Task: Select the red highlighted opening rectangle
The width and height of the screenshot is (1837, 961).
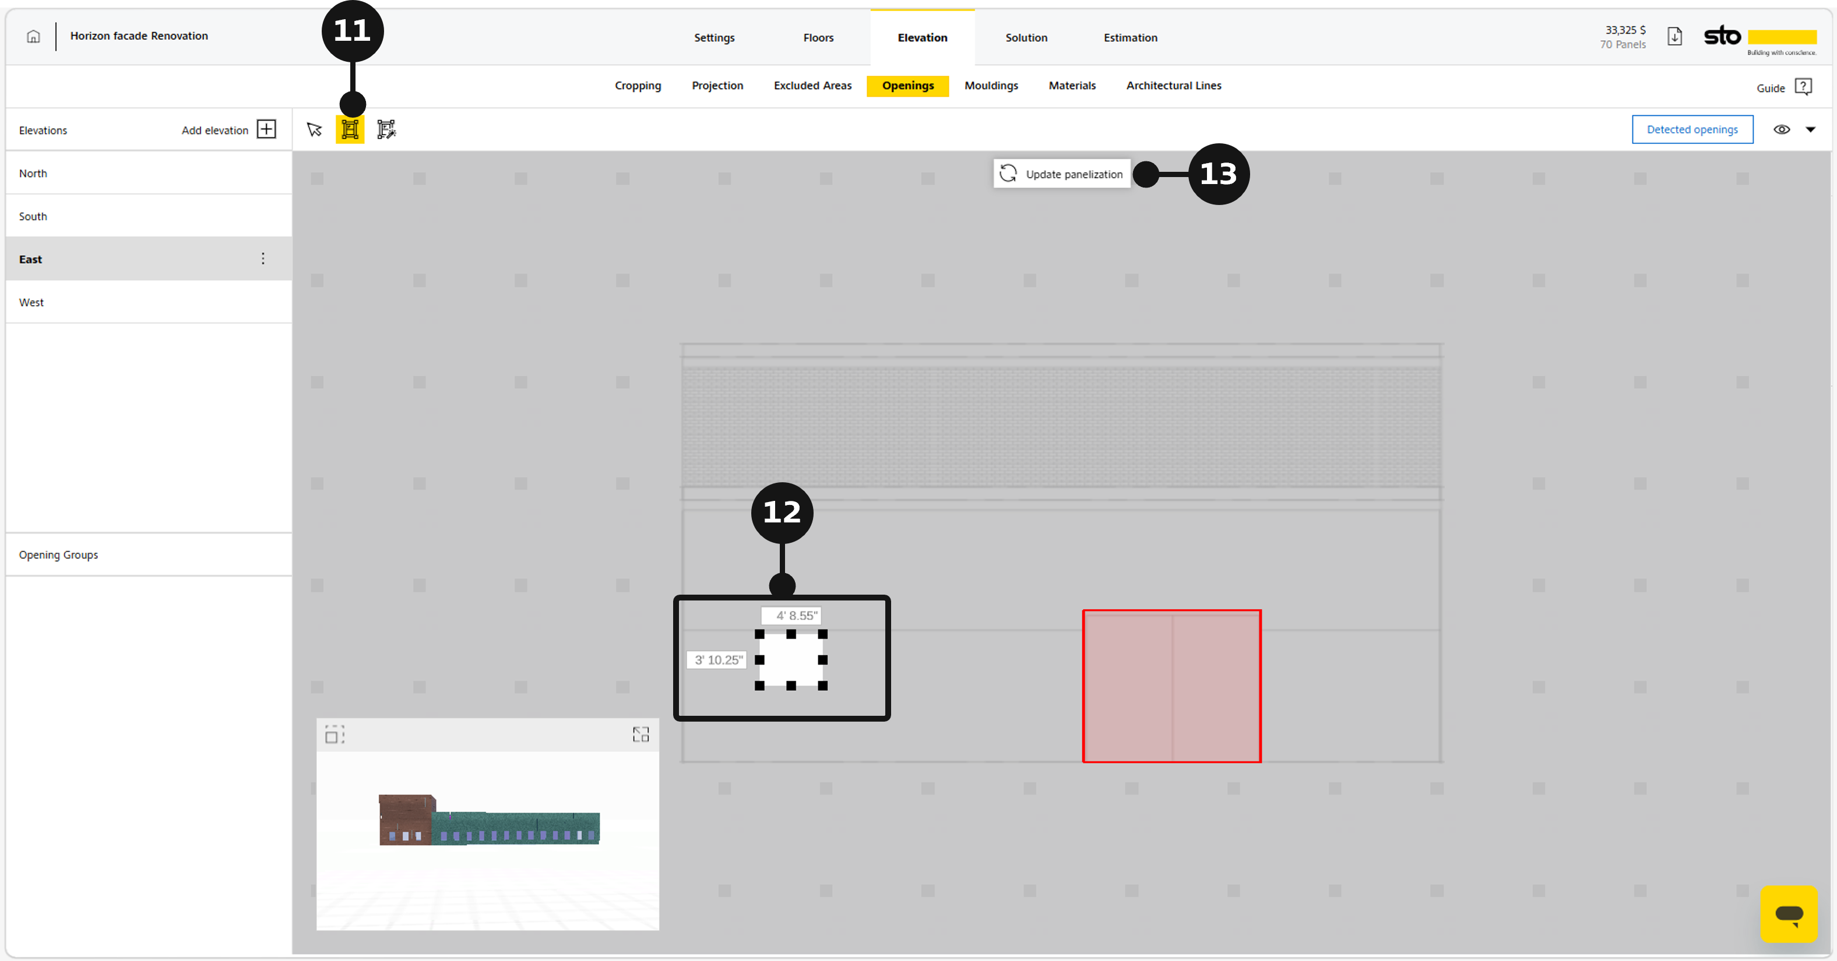Action: click(x=1171, y=687)
